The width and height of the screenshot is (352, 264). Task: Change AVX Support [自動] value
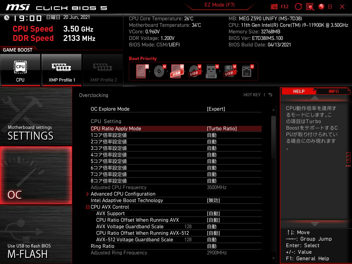pos(213,213)
